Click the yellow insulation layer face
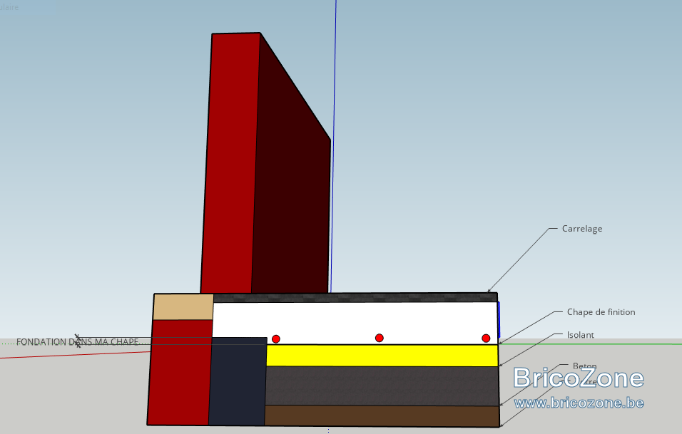This screenshot has width=682, height=434. [382, 356]
